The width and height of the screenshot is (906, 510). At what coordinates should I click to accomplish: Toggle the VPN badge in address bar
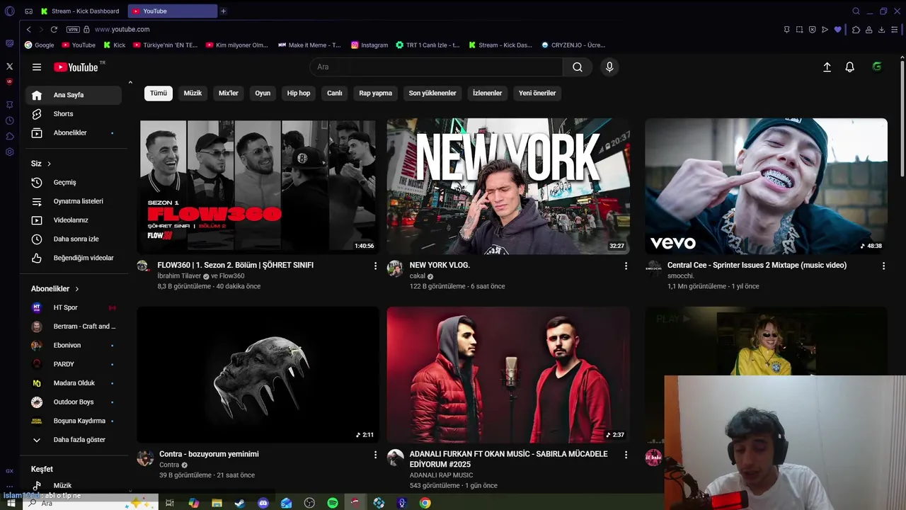(x=73, y=29)
